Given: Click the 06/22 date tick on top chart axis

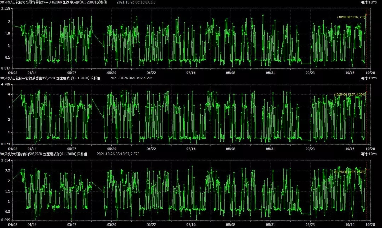Looking at the screenshot, I should click(x=151, y=72).
